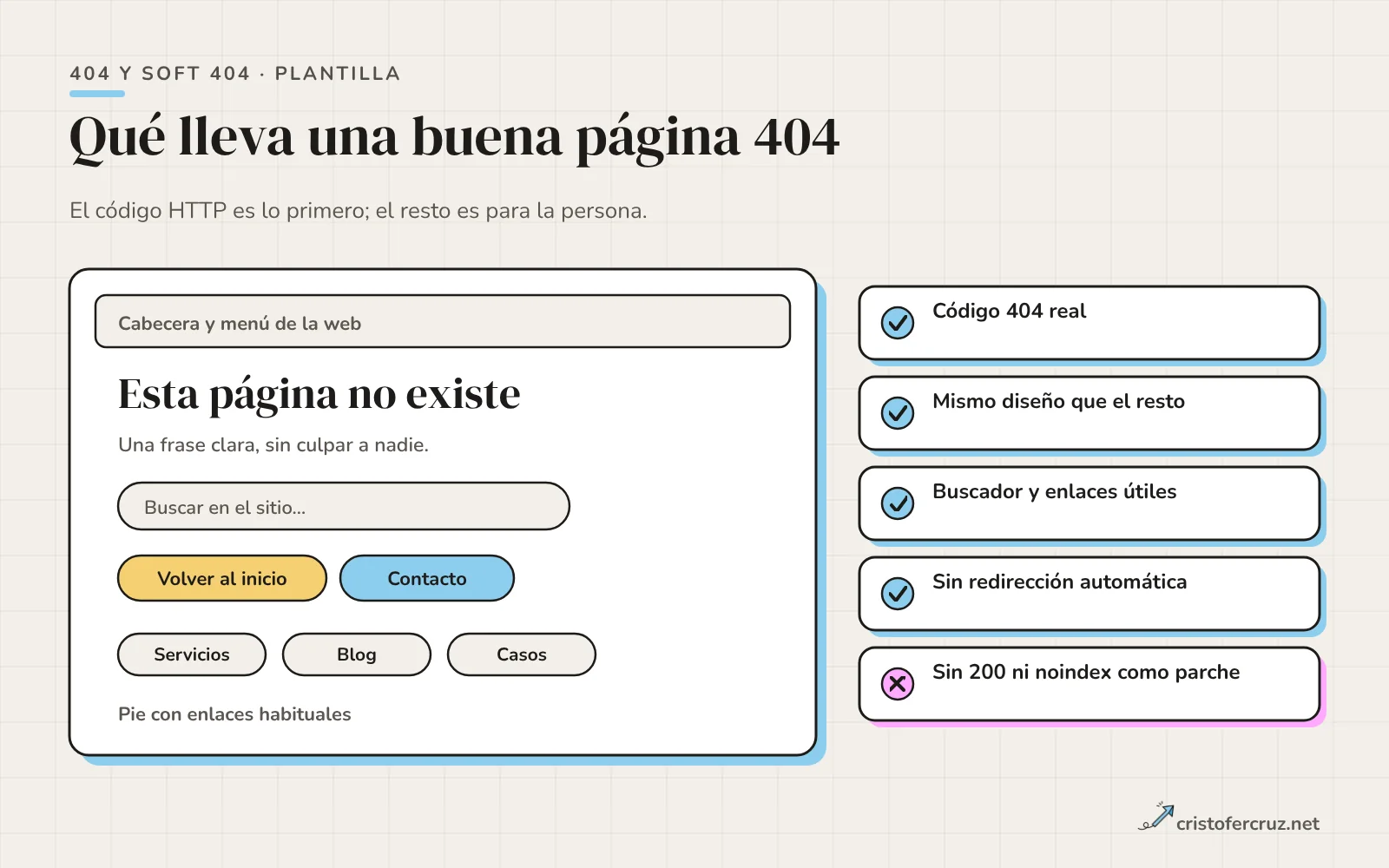
Task: Click the arrow logo icon next to cristofercruz.net
Action: coord(1156,817)
